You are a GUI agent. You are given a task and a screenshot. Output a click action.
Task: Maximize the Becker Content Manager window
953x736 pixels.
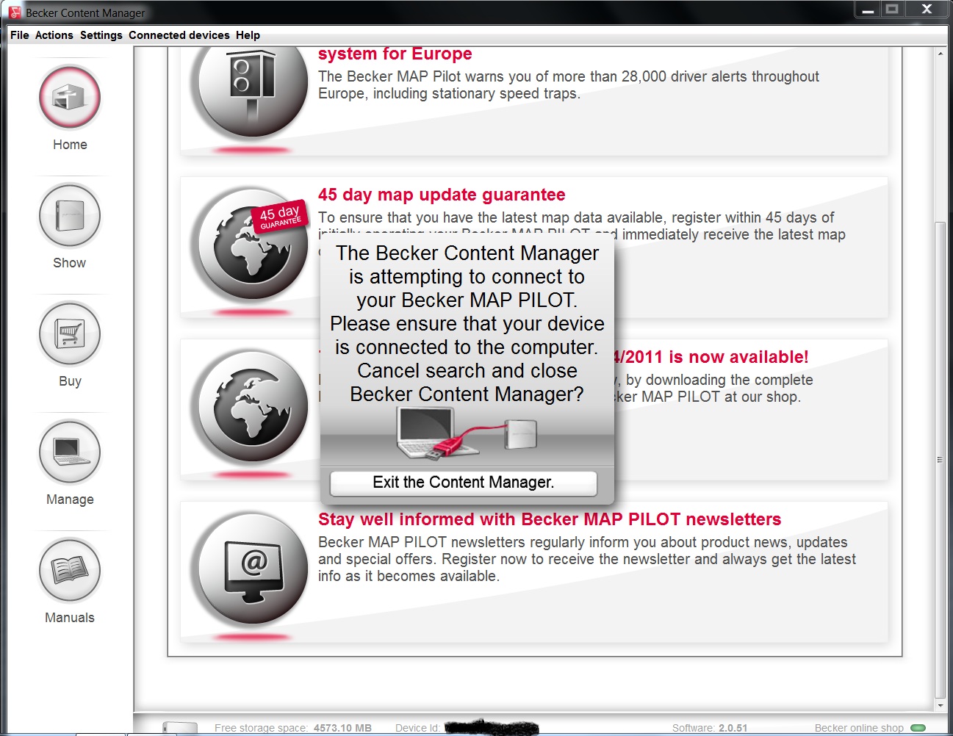tap(893, 10)
